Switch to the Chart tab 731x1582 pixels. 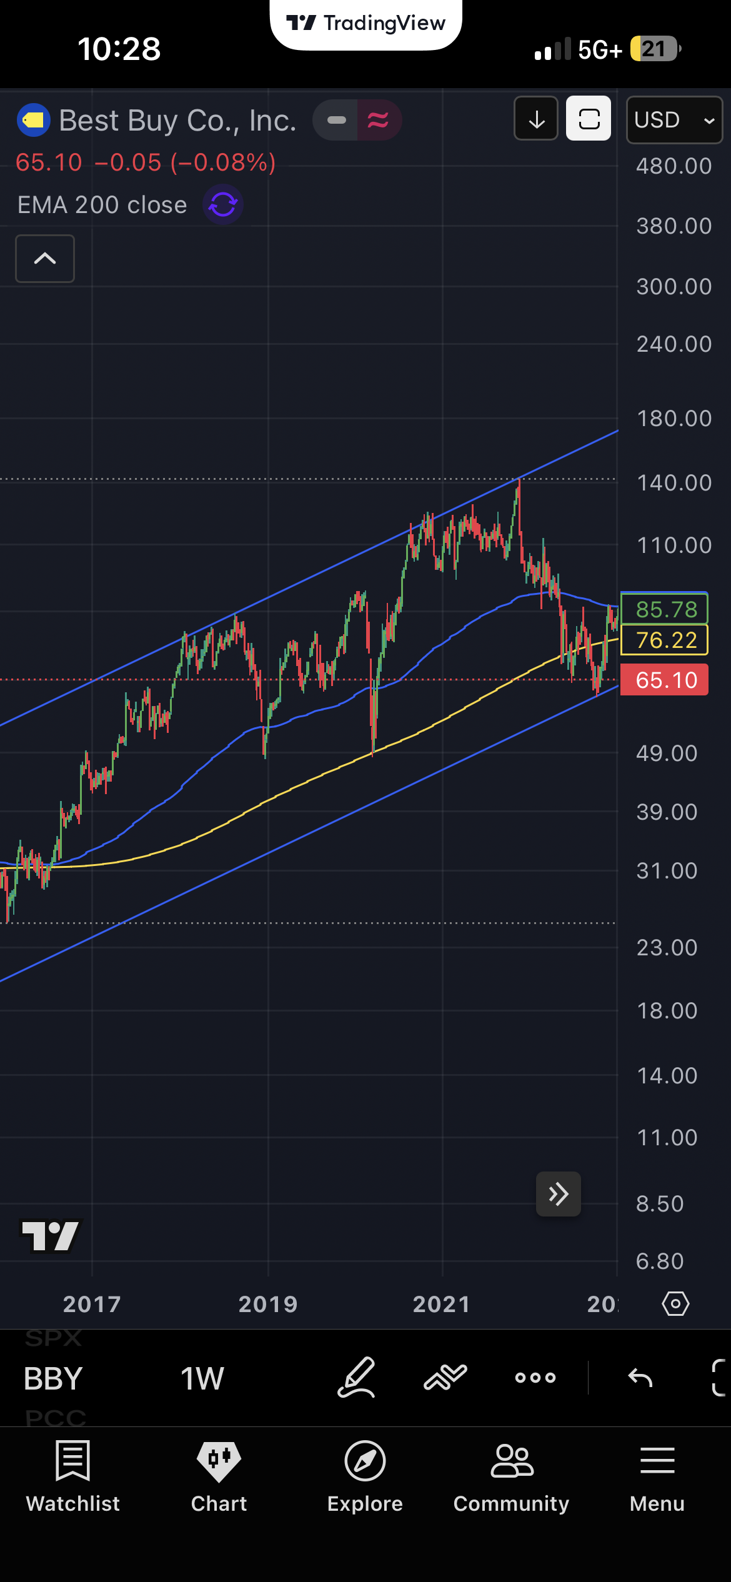[x=219, y=1477]
